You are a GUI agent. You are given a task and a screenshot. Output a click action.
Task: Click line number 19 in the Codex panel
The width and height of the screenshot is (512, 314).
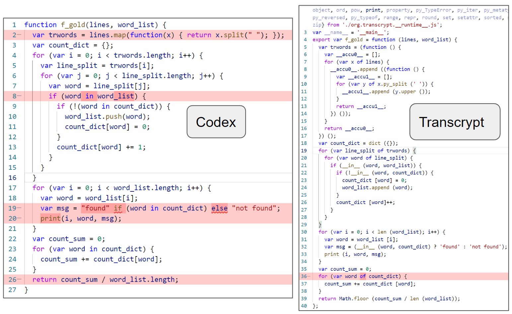(13, 208)
